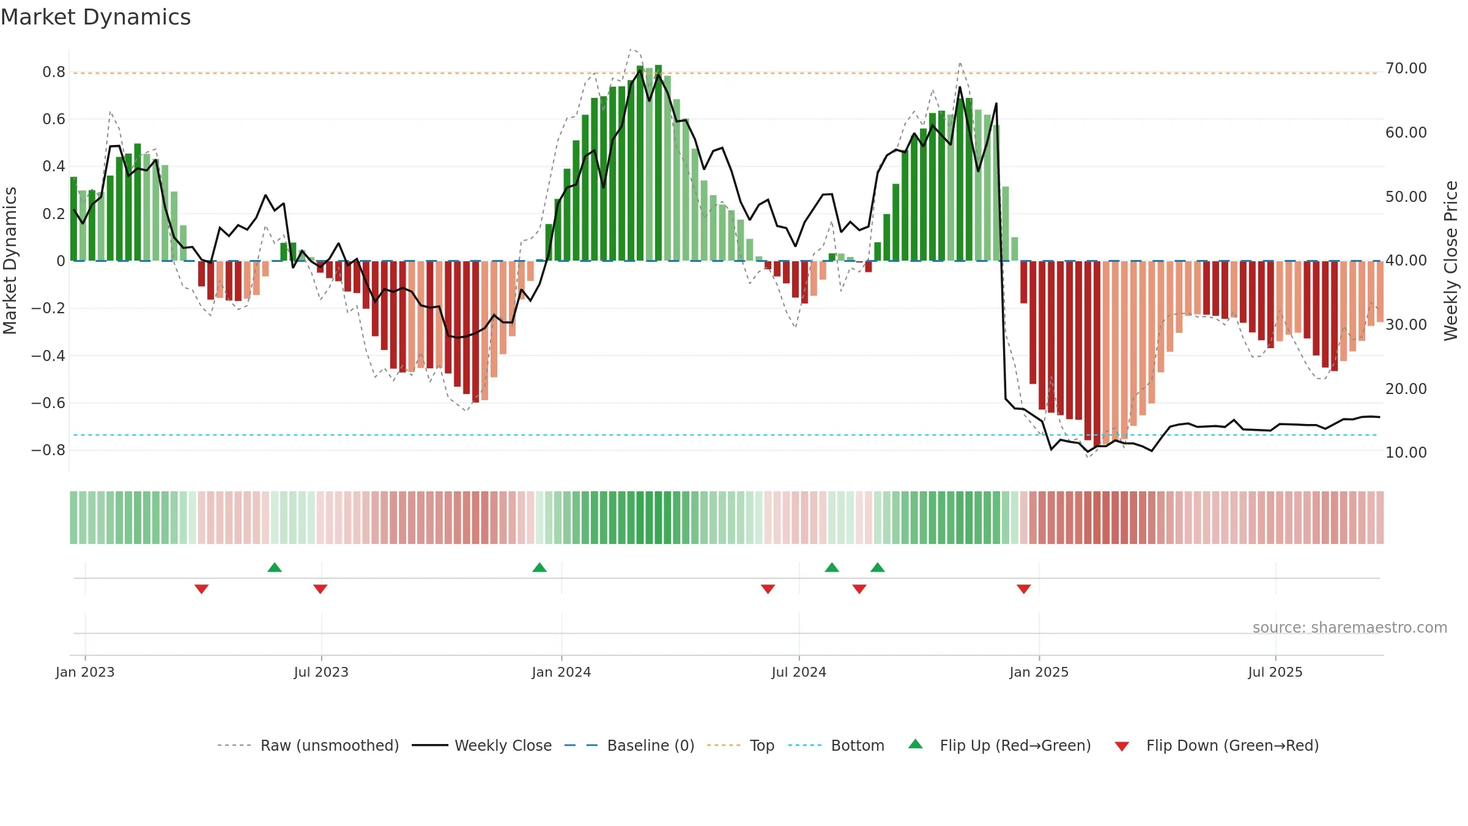The width and height of the screenshot is (1468, 826).
Task: Click the 0.8 left axis tick label
Action: click(x=54, y=72)
